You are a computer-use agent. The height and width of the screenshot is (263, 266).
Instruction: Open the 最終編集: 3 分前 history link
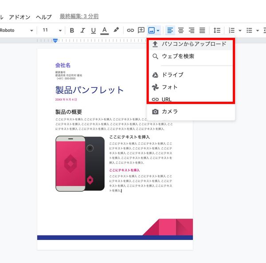[79, 16]
